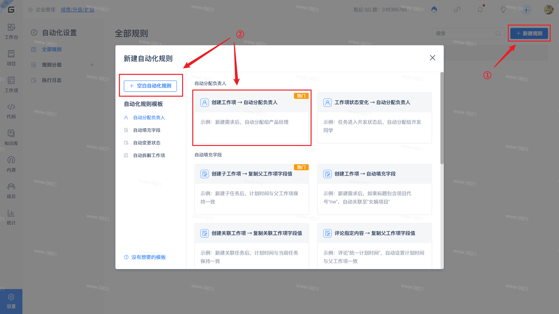The image size is (559, 314).
Task: Create a 空白自动化规则
Action: pyautogui.click(x=150, y=86)
